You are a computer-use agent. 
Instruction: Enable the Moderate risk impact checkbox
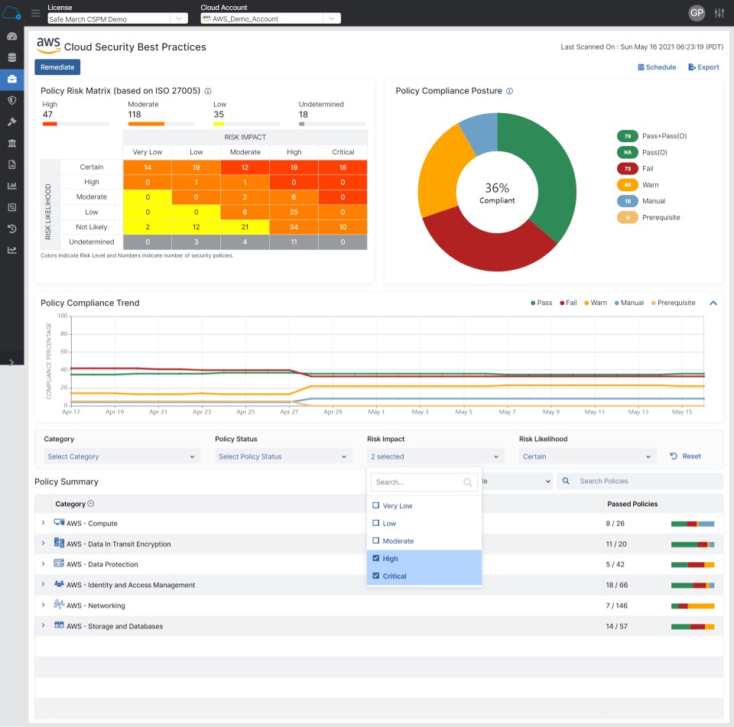pyautogui.click(x=375, y=541)
